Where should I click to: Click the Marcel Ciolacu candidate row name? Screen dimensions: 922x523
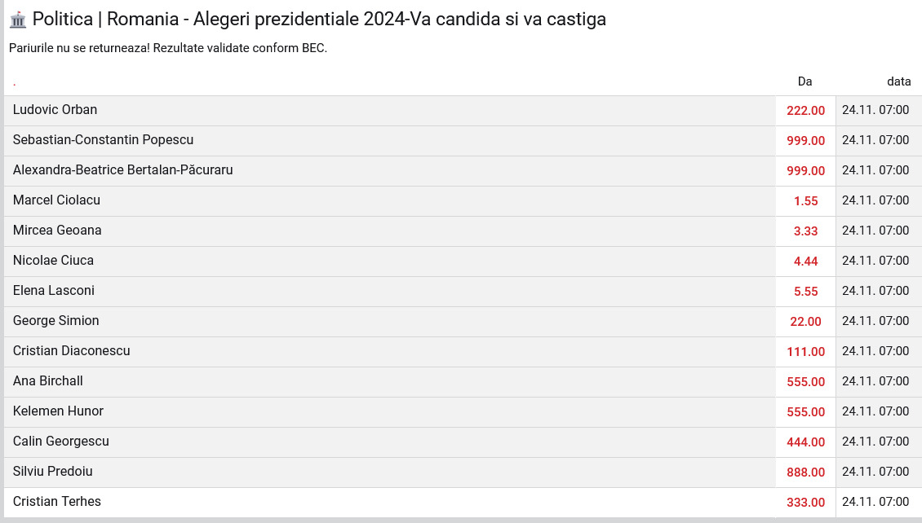(x=56, y=200)
